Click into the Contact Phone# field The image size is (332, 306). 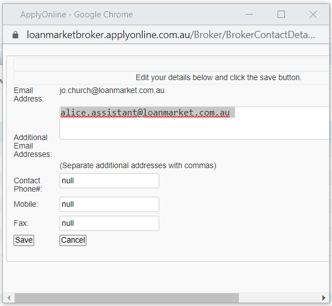pos(109,180)
